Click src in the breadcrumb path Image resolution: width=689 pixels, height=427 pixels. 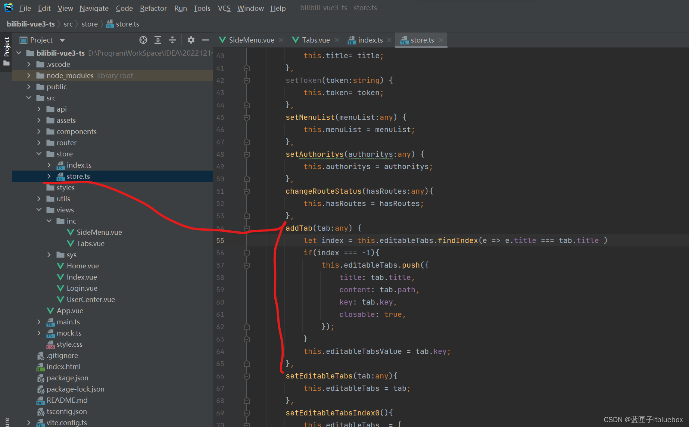[68, 24]
